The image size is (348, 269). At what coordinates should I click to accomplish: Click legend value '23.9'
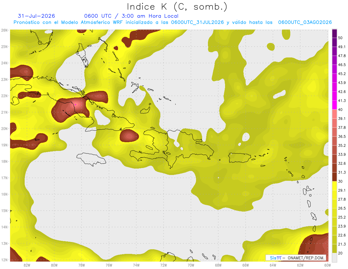point(342,226)
